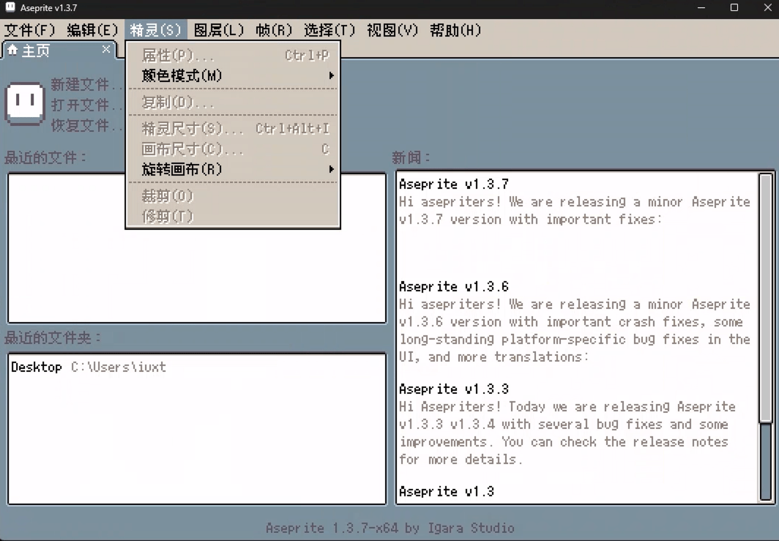Open the 选择(T) menu
Screen dimensions: 779x541
(329, 30)
